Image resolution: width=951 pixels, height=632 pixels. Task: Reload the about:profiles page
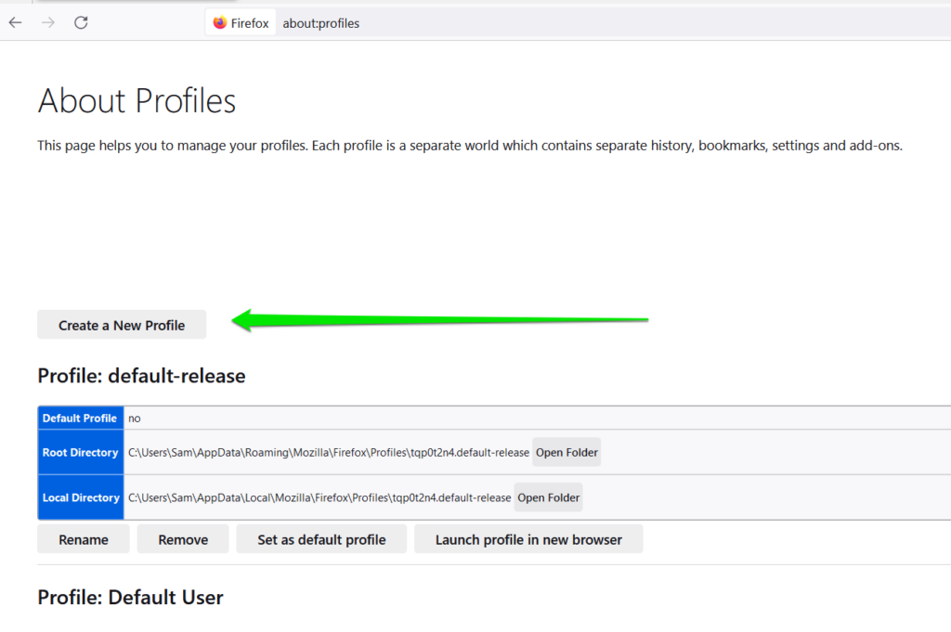(81, 23)
